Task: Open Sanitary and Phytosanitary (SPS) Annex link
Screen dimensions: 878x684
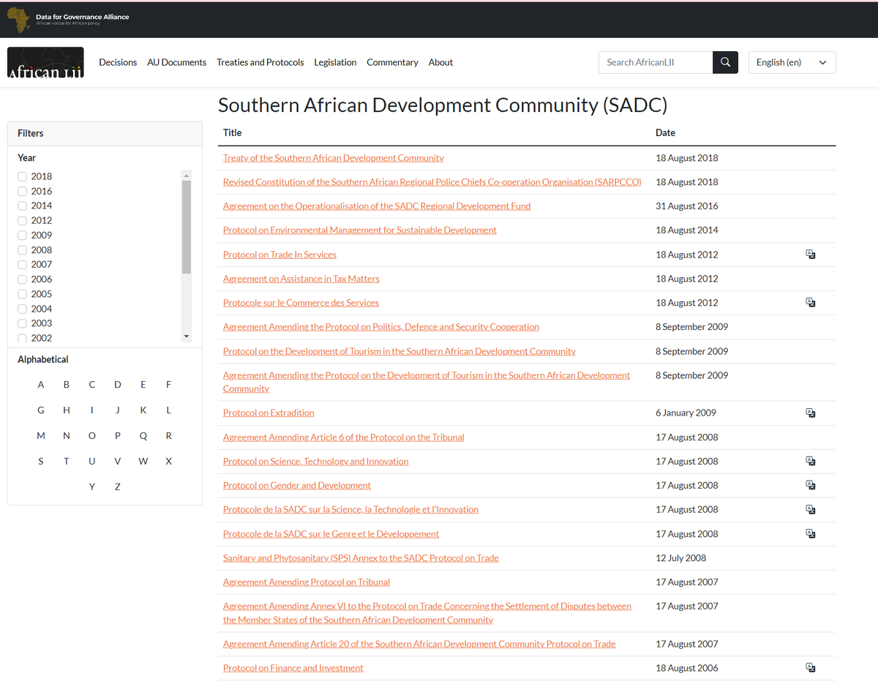Action: point(361,558)
